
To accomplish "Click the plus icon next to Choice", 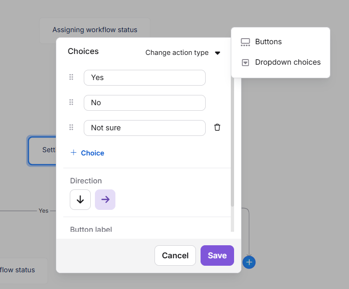I will tap(74, 153).
